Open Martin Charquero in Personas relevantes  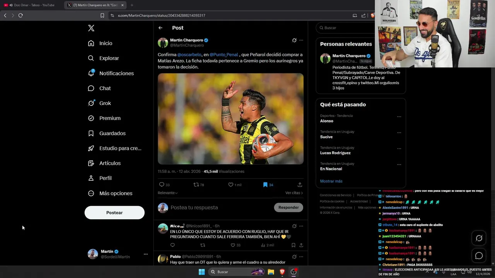tap(349, 56)
